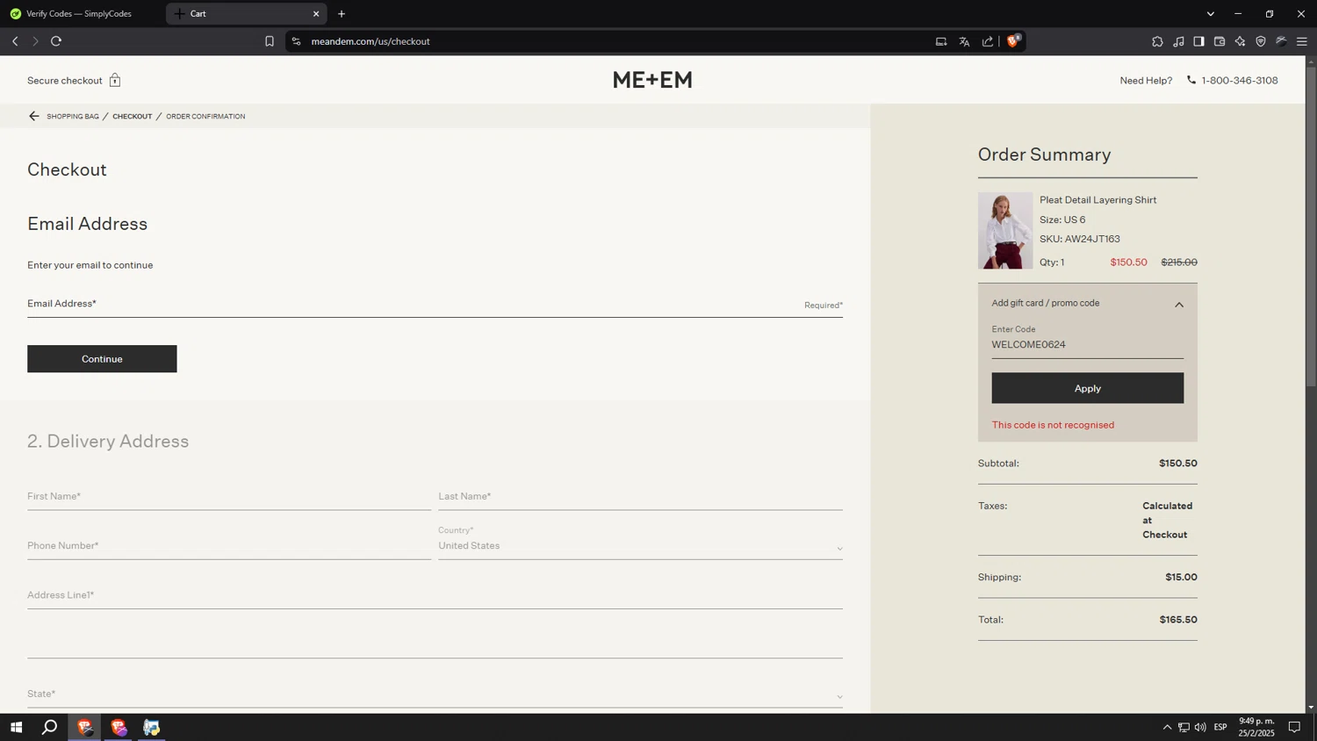The image size is (1317, 741).
Task: Click Order Confirmation breadcrumb
Action: 205,116
